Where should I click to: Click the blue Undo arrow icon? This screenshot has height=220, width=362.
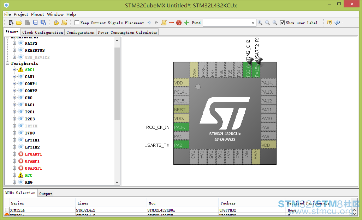(149, 23)
